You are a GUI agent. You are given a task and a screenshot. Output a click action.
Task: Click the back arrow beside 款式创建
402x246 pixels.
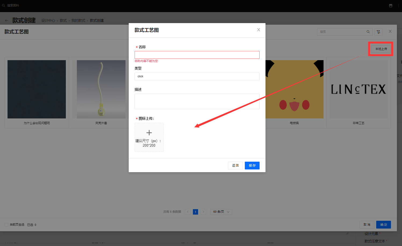click(x=7, y=20)
